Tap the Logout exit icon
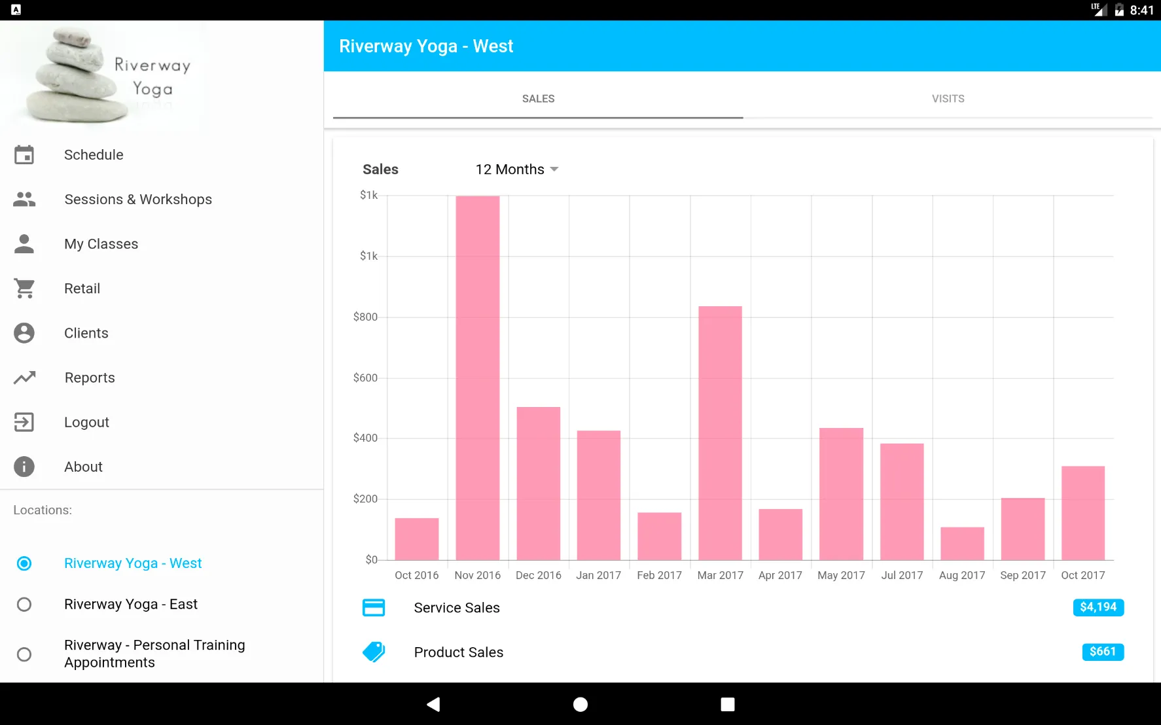1161x725 pixels. click(x=24, y=422)
